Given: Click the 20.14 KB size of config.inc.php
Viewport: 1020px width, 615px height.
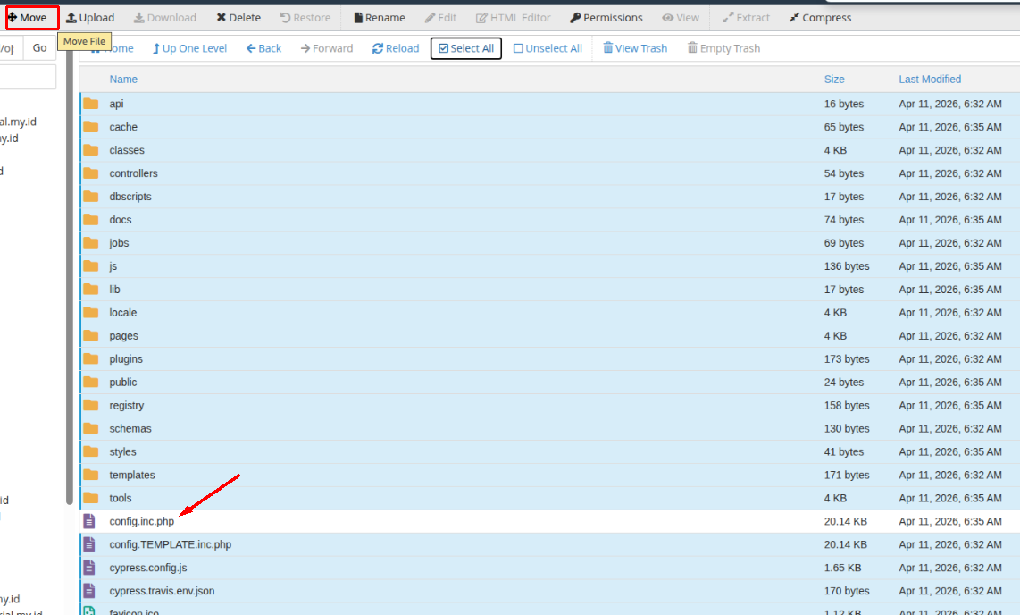Looking at the screenshot, I should point(845,521).
